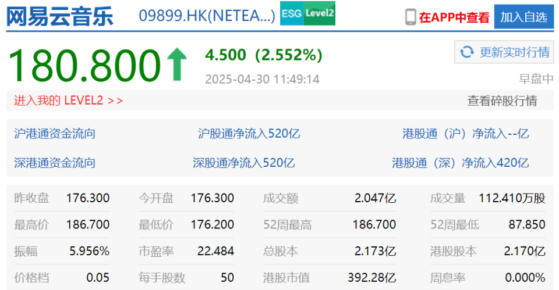This screenshot has height=290, width=559.
Task: Click the mobile phone icon
Action: point(411,17)
